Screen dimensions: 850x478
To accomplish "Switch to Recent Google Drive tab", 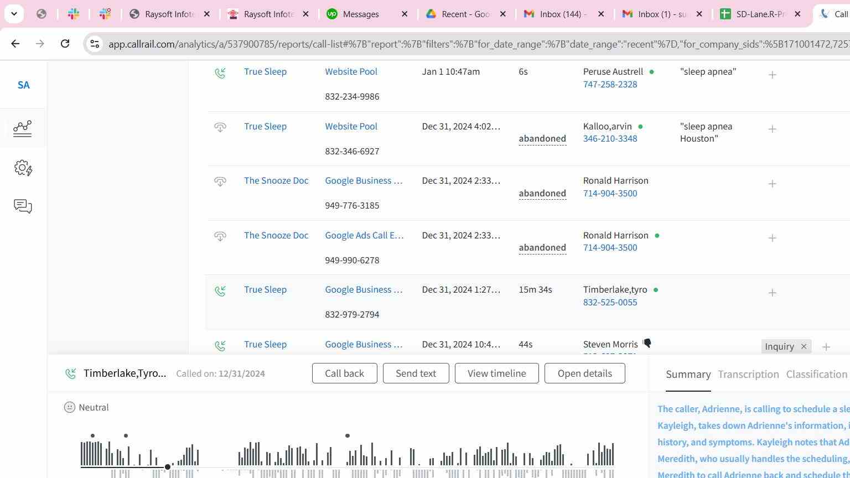I will point(466,14).
